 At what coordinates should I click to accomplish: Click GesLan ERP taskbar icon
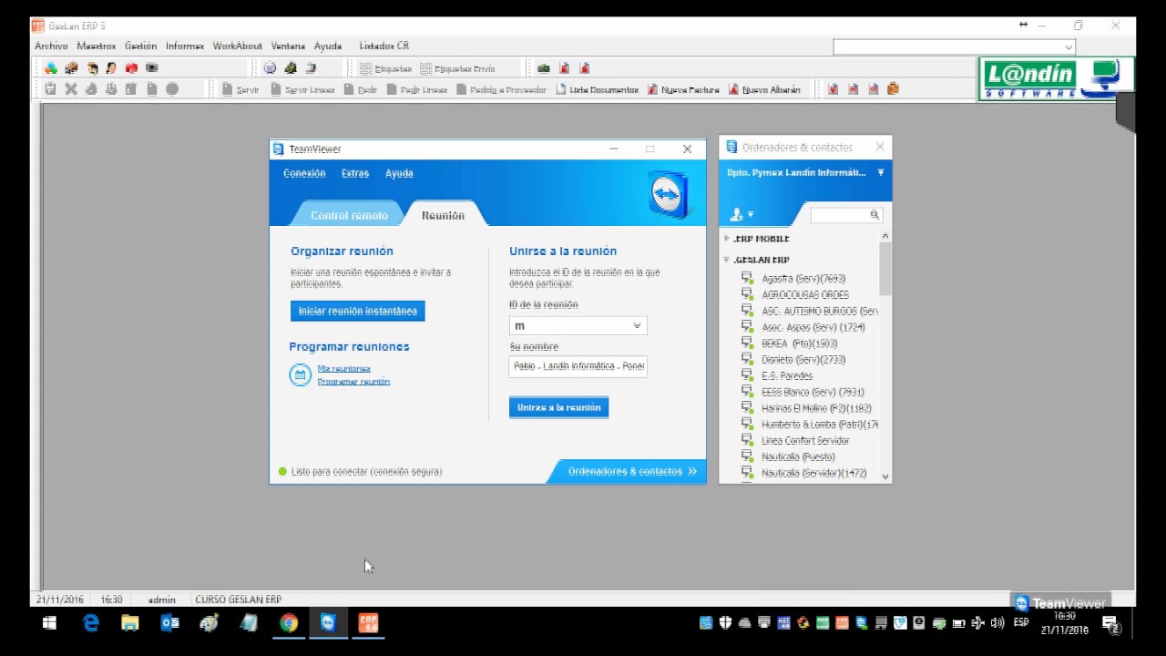click(x=367, y=623)
